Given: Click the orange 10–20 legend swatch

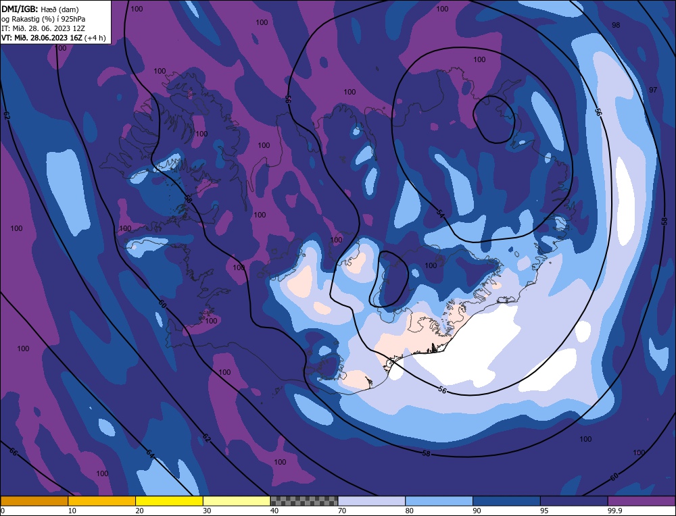Looking at the screenshot, I should coord(102,501).
